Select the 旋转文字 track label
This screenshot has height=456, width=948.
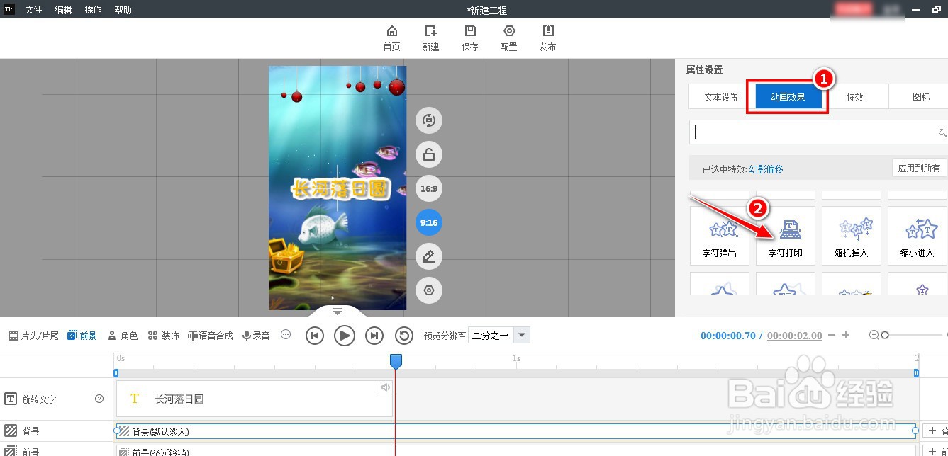point(39,399)
